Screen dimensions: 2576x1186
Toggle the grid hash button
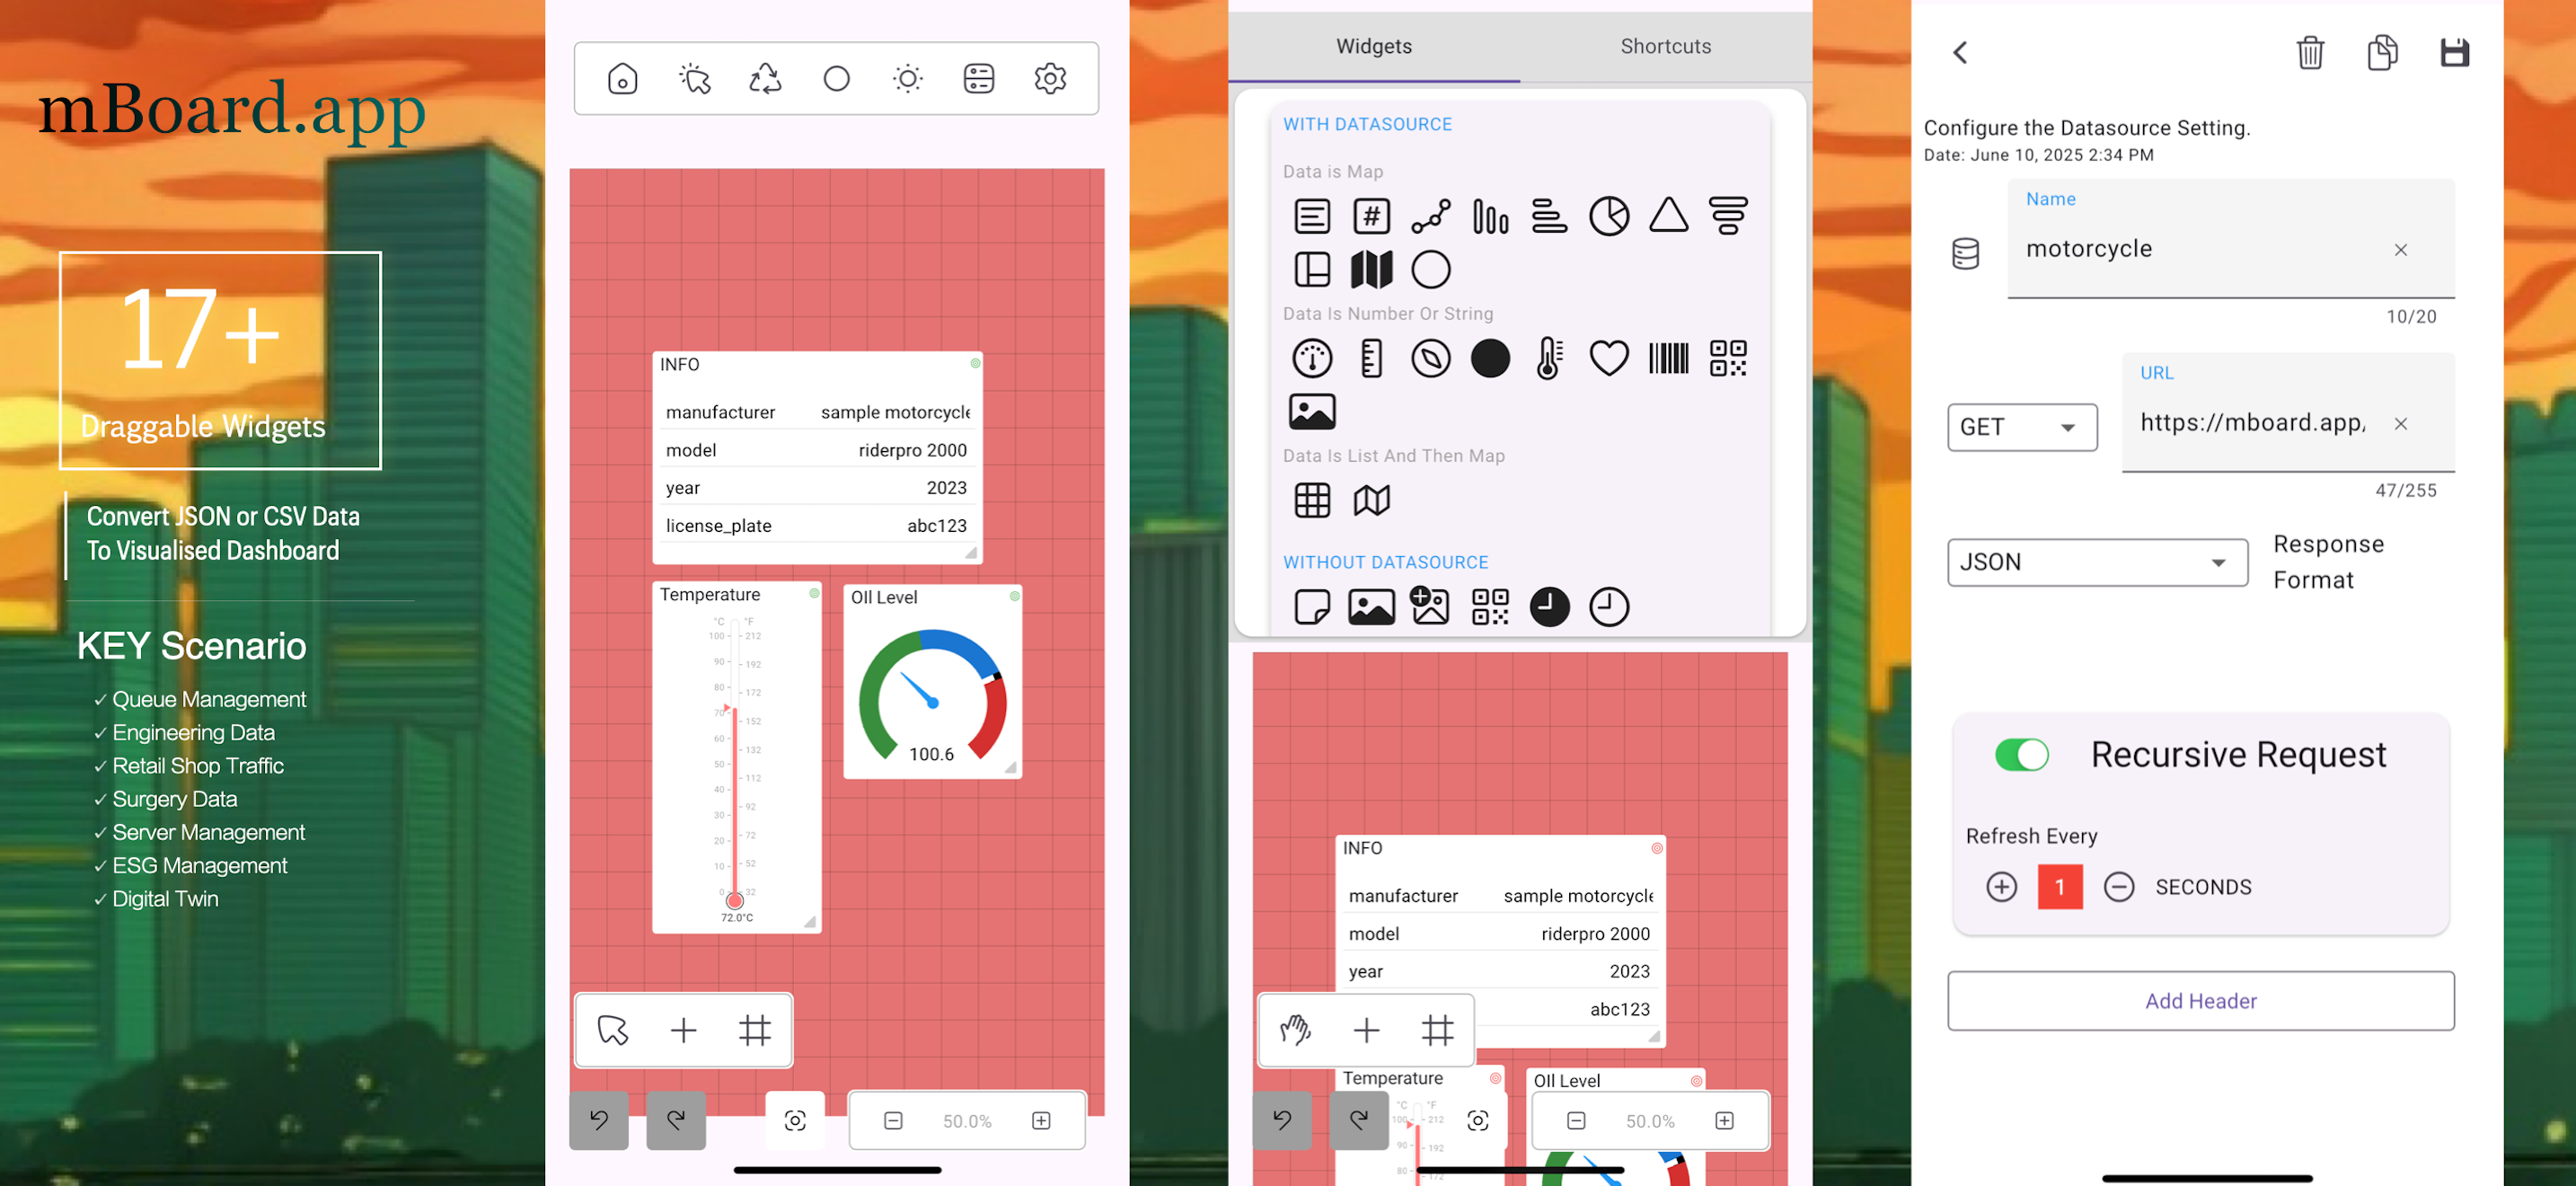pyautogui.click(x=754, y=1029)
